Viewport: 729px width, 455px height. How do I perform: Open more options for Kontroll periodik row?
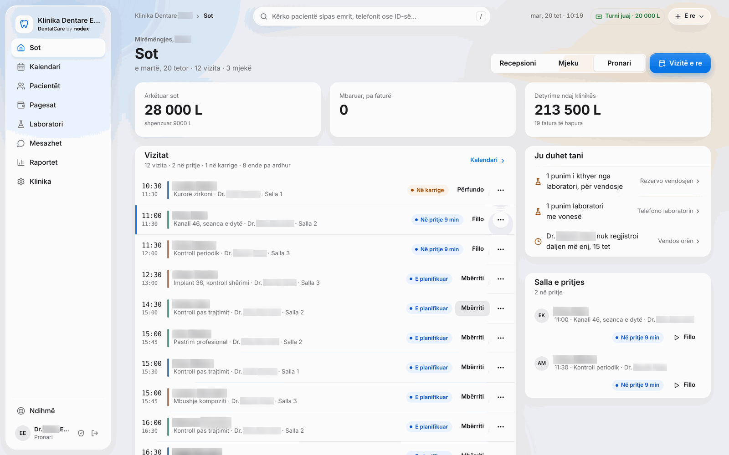click(501, 249)
